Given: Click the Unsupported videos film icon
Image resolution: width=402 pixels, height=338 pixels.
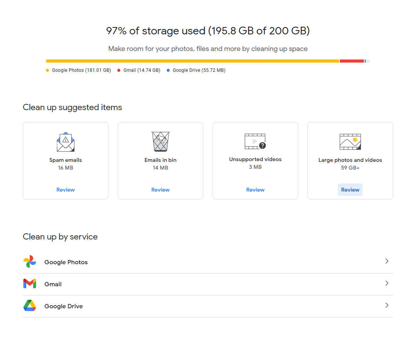Looking at the screenshot, I should [x=255, y=141].
